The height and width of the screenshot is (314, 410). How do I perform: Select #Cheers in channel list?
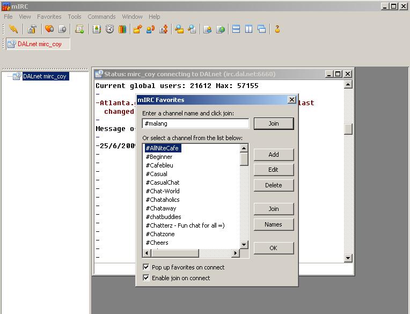click(157, 243)
